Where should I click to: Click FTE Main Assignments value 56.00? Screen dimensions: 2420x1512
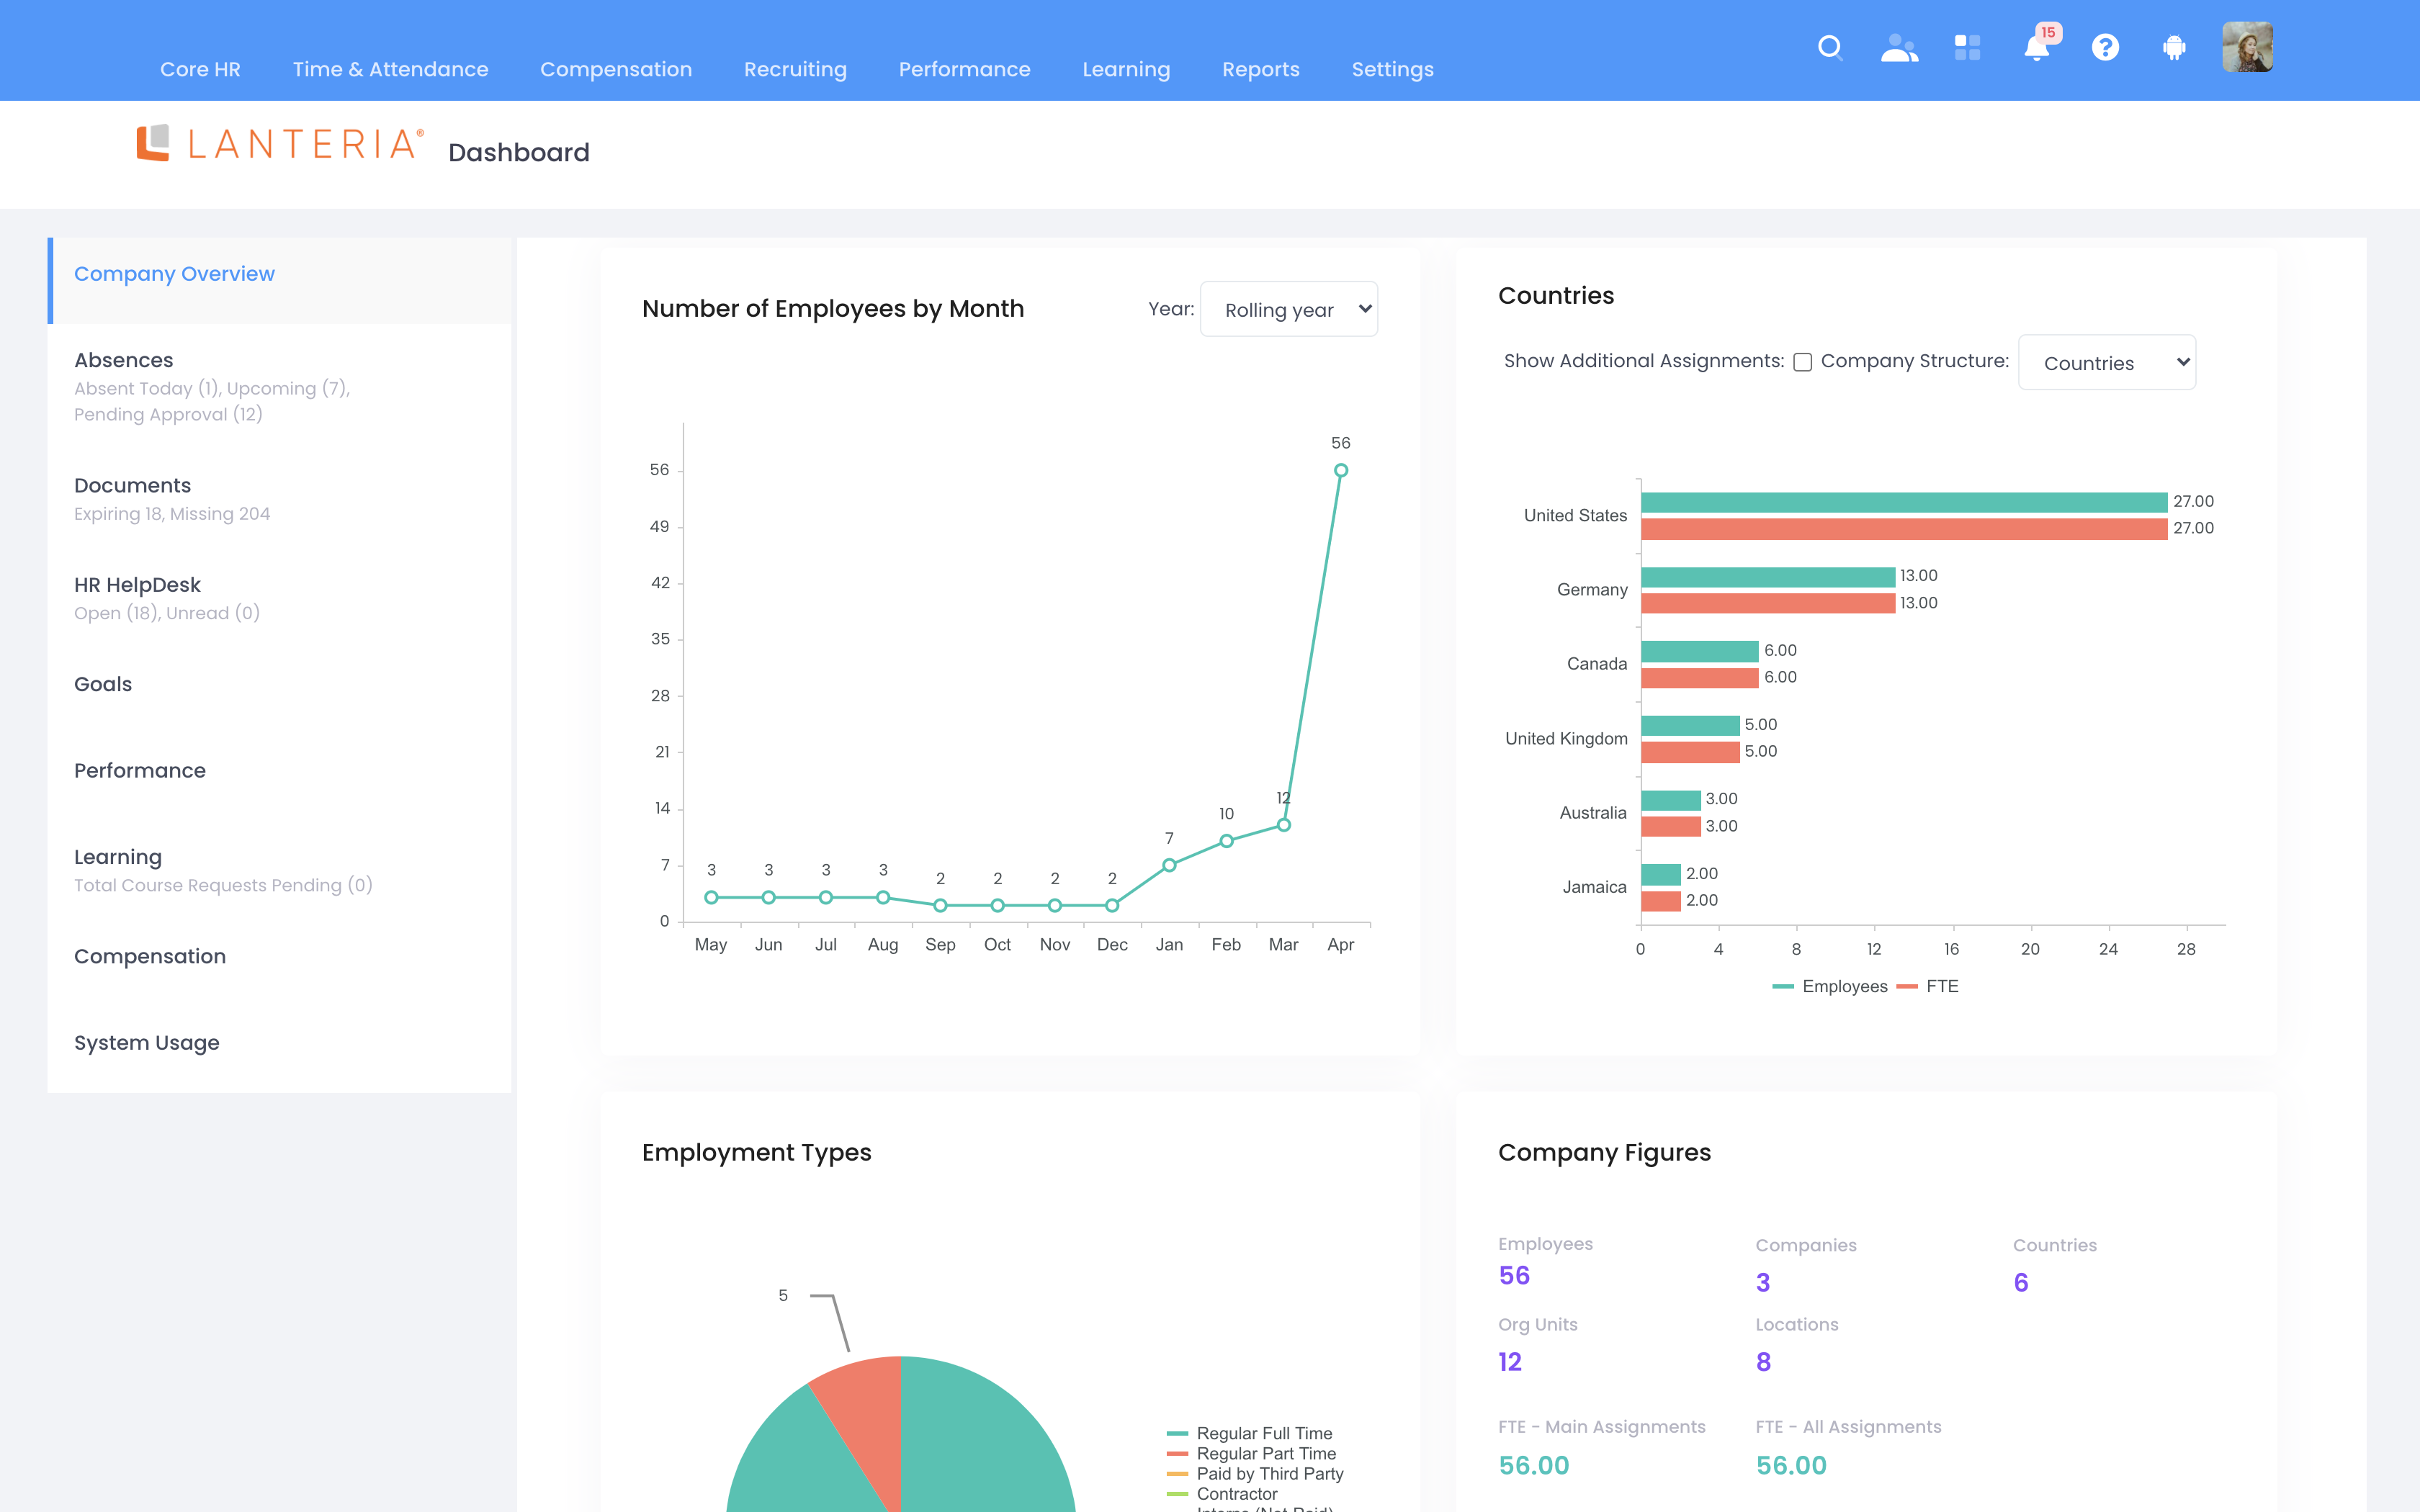pyautogui.click(x=1534, y=1466)
